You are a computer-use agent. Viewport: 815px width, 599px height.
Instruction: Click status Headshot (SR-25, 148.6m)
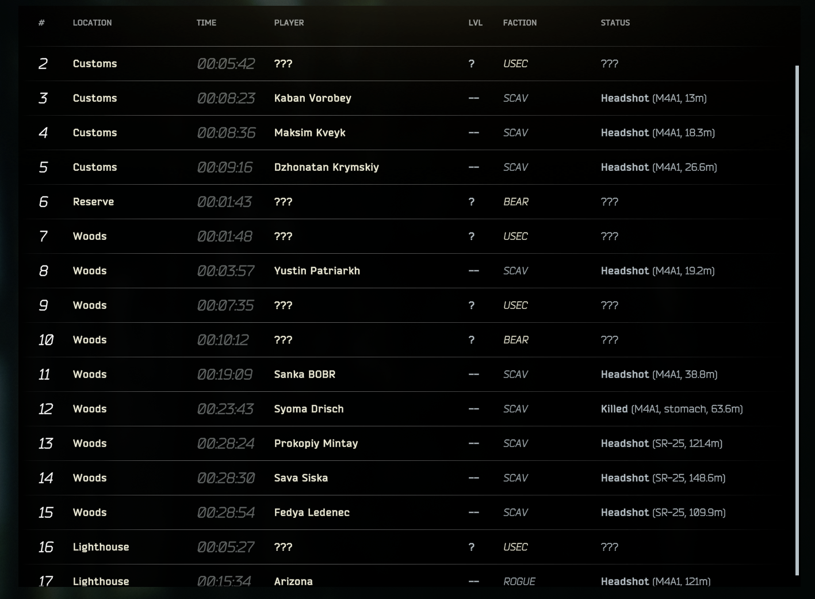(x=663, y=478)
